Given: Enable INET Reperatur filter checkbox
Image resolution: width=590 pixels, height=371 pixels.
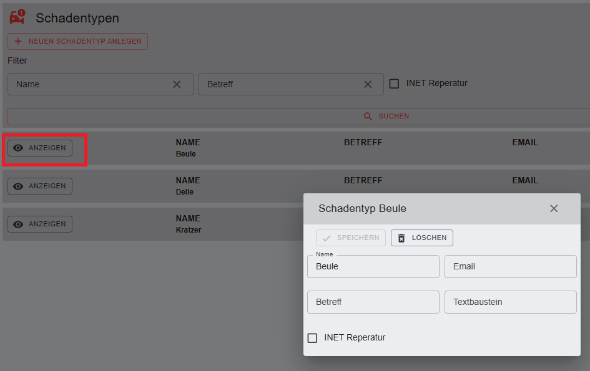Looking at the screenshot, I should click(x=394, y=84).
